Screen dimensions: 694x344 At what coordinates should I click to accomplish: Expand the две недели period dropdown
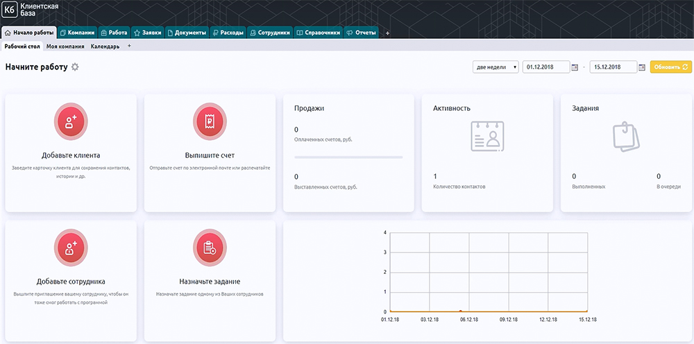coord(496,67)
